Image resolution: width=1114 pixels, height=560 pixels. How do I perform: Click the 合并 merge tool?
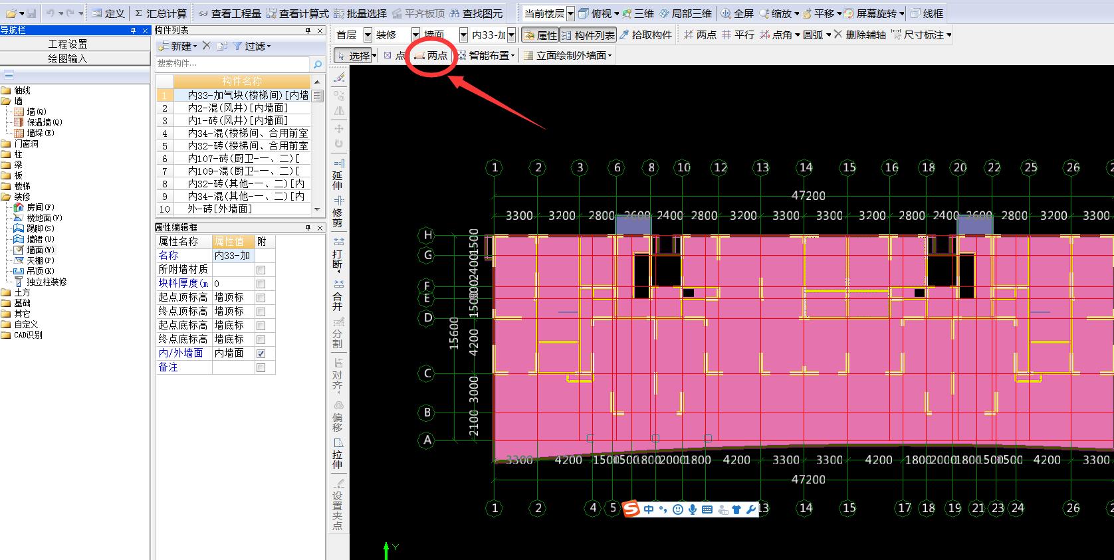point(338,295)
